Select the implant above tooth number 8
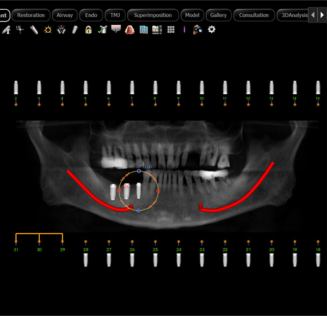 point(155,87)
